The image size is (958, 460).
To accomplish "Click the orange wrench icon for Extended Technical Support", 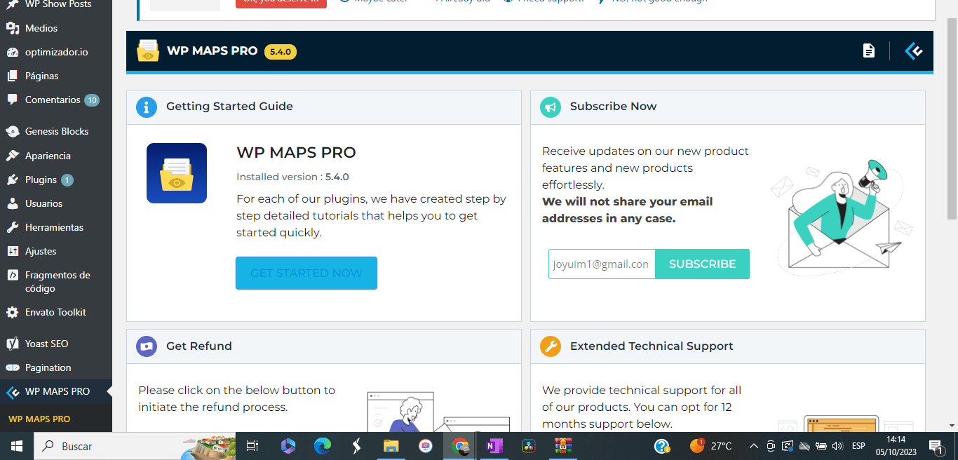I will (550, 346).
